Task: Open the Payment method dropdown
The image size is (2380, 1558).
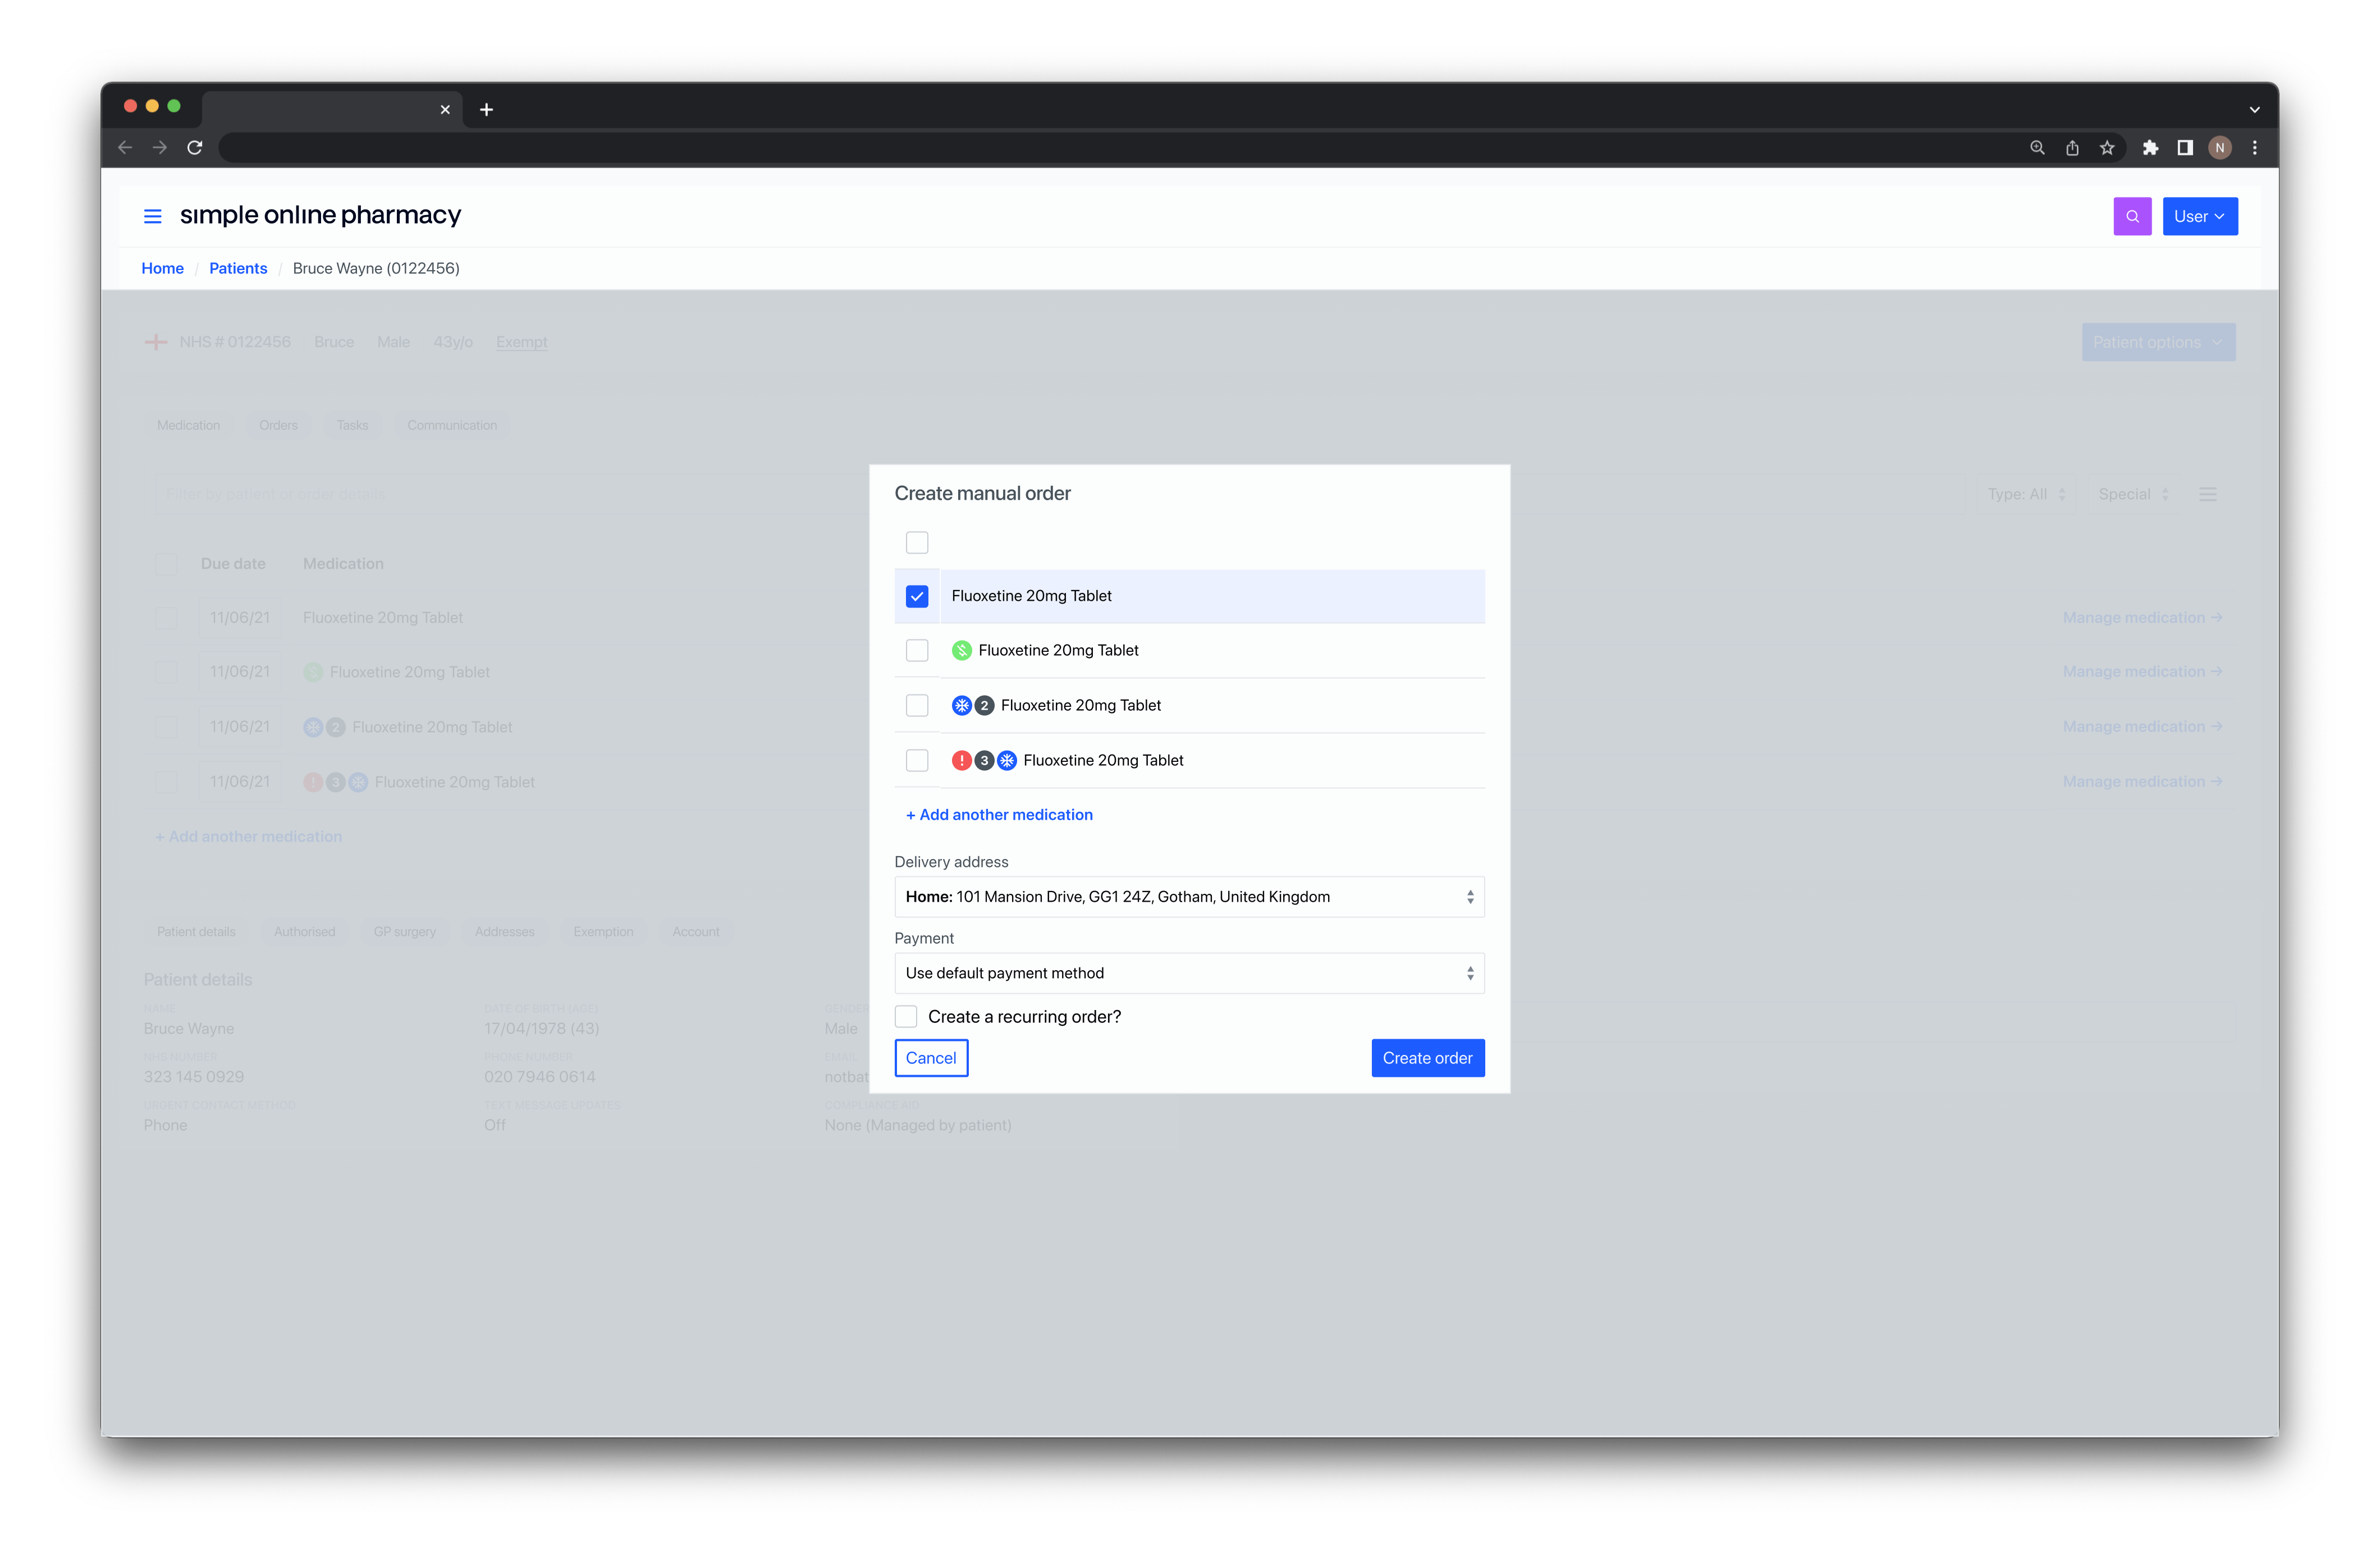Action: pyautogui.click(x=1189, y=973)
